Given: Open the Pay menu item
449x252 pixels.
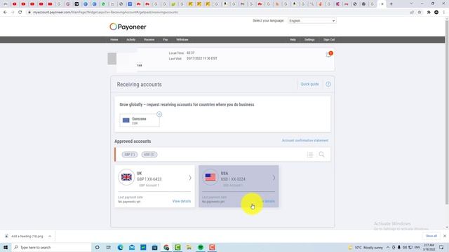Looking at the screenshot, I should click(x=166, y=40).
